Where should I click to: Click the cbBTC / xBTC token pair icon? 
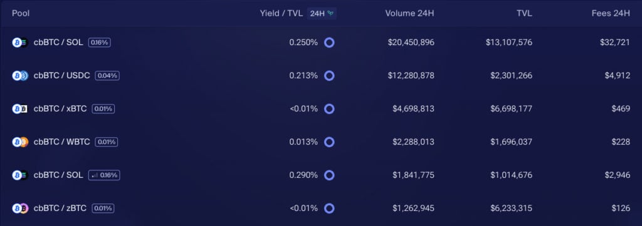coord(20,109)
